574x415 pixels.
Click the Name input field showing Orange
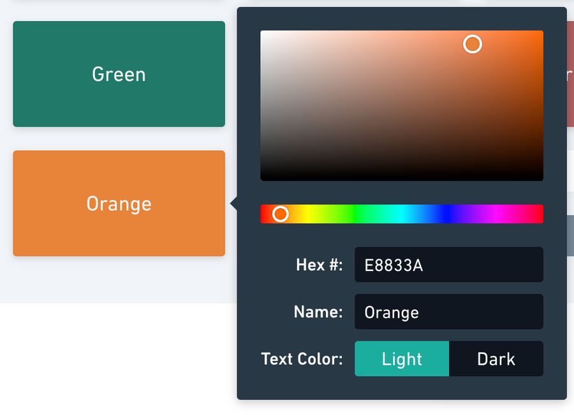449,312
